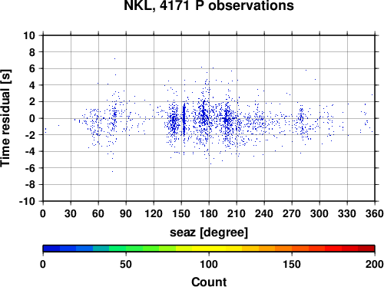384x287 pixels.
Task: Click the outlier point above residual 7
Action: (x=114, y=58)
